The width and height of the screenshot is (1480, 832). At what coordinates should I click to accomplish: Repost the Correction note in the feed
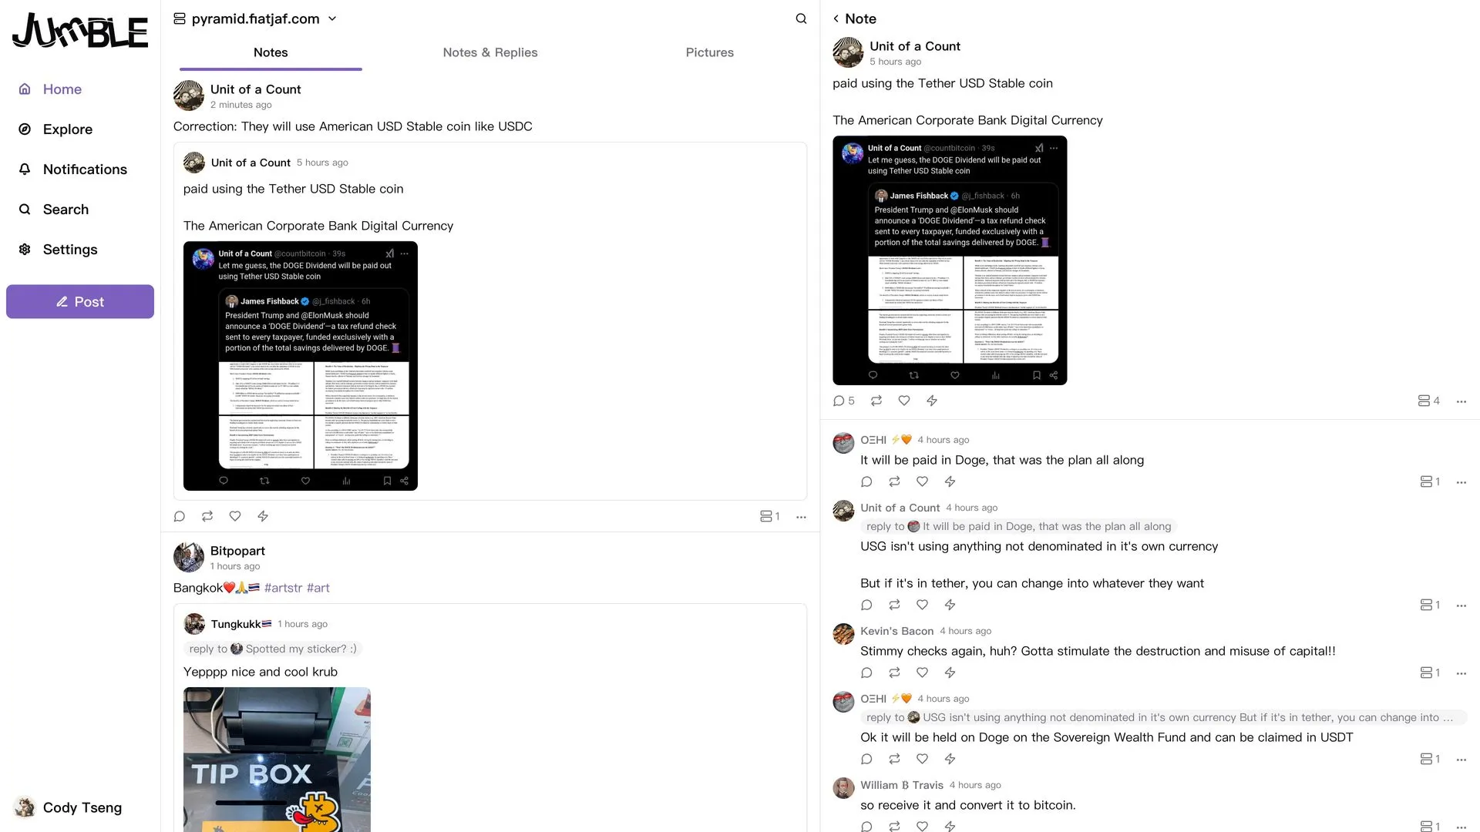(207, 516)
